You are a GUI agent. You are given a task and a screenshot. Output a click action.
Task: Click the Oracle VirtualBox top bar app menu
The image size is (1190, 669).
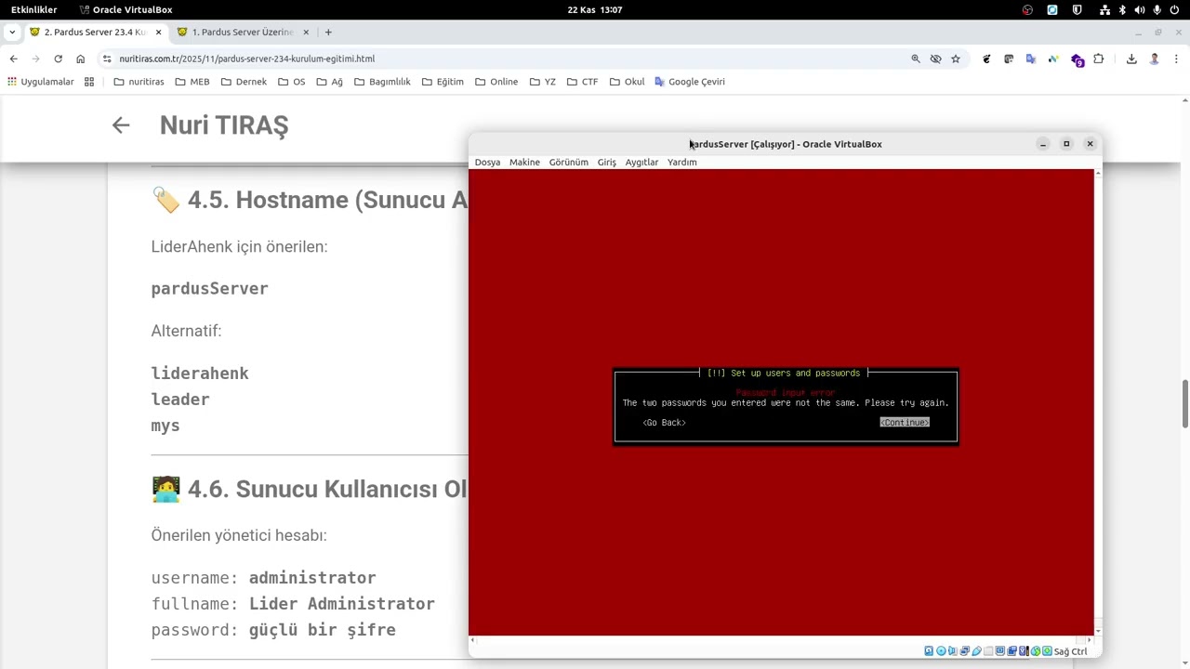[x=126, y=9]
